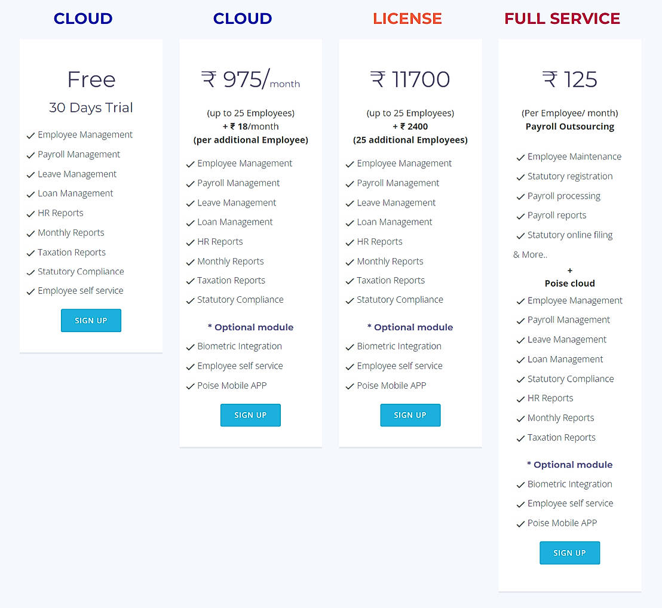Click 'Monthly Reports' in Free plan
The width and height of the screenshot is (662, 608).
(71, 233)
